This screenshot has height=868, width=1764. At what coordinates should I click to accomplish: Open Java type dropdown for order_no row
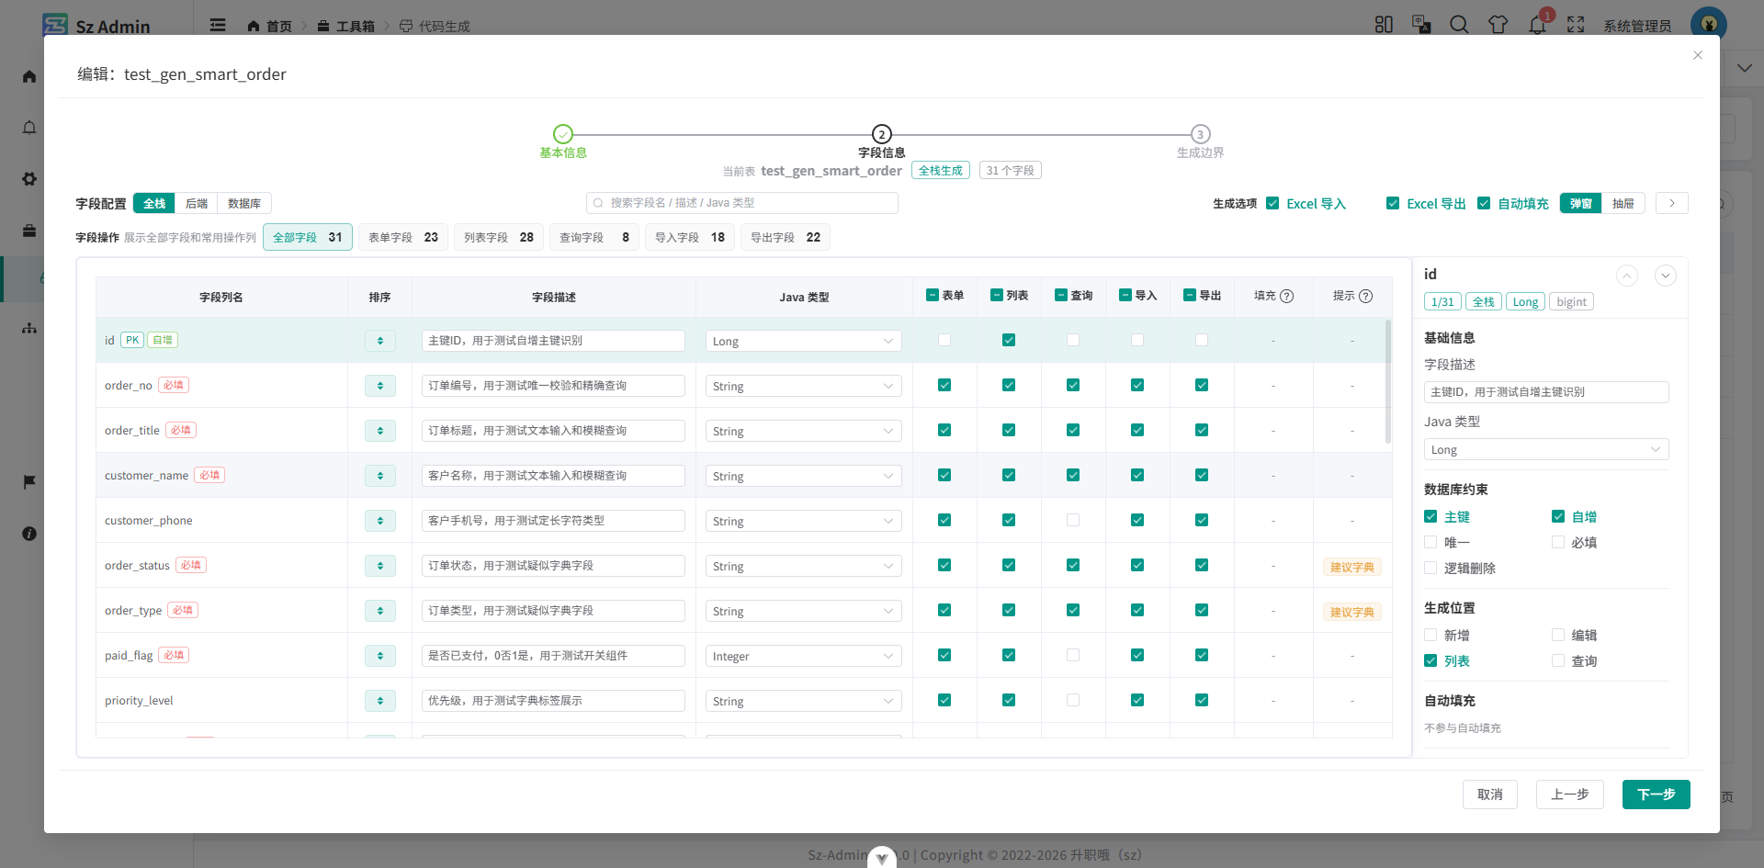tap(804, 386)
